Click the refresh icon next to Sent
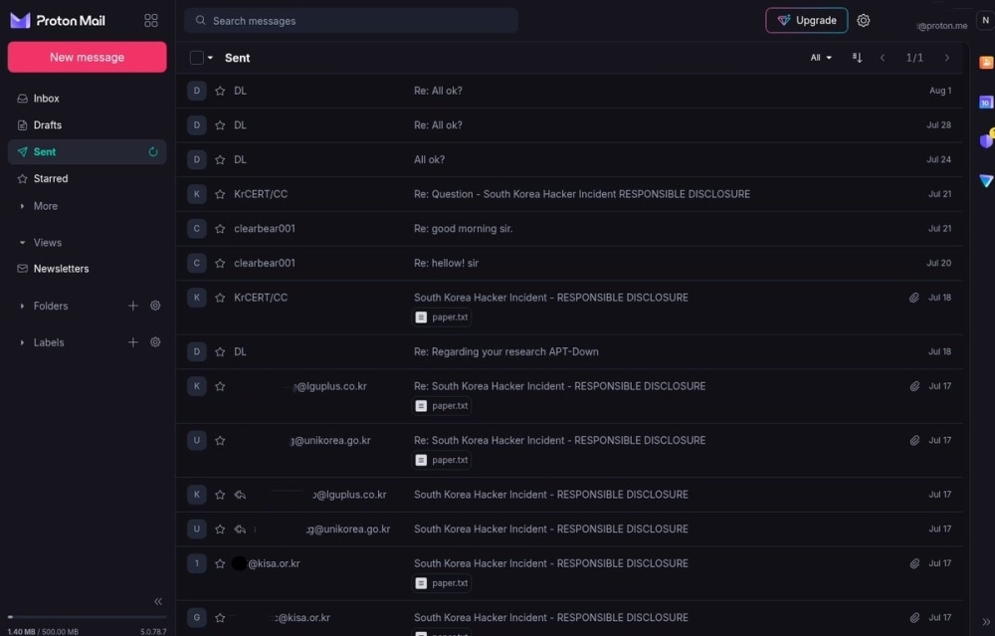Image resolution: width=995 pixels, height=636 pixels. pyautogui.click(x=153, y=152)
